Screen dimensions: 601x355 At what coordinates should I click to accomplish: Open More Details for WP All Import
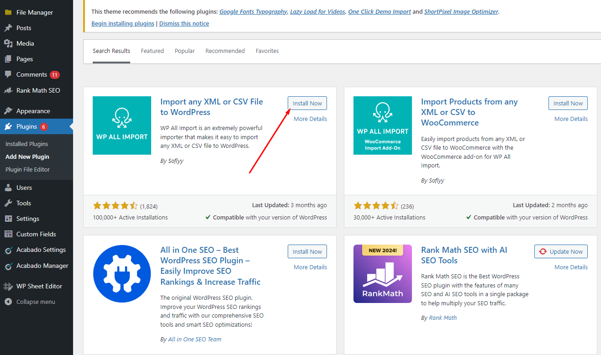[311, 119]
